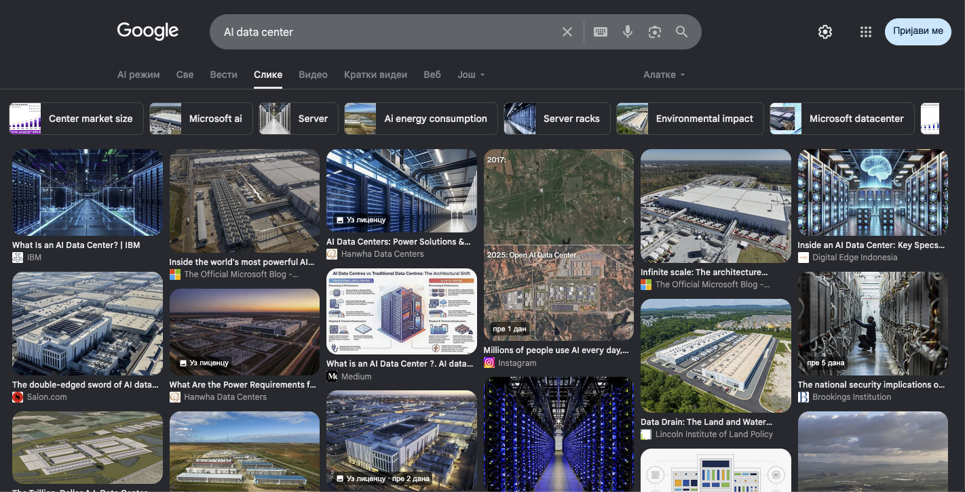
Task: Open the on-screen keyboard input tool
Action: tap(600, 32)
